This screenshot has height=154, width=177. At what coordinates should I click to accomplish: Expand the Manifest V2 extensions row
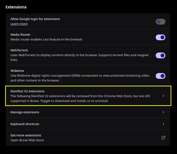[88, 96]
